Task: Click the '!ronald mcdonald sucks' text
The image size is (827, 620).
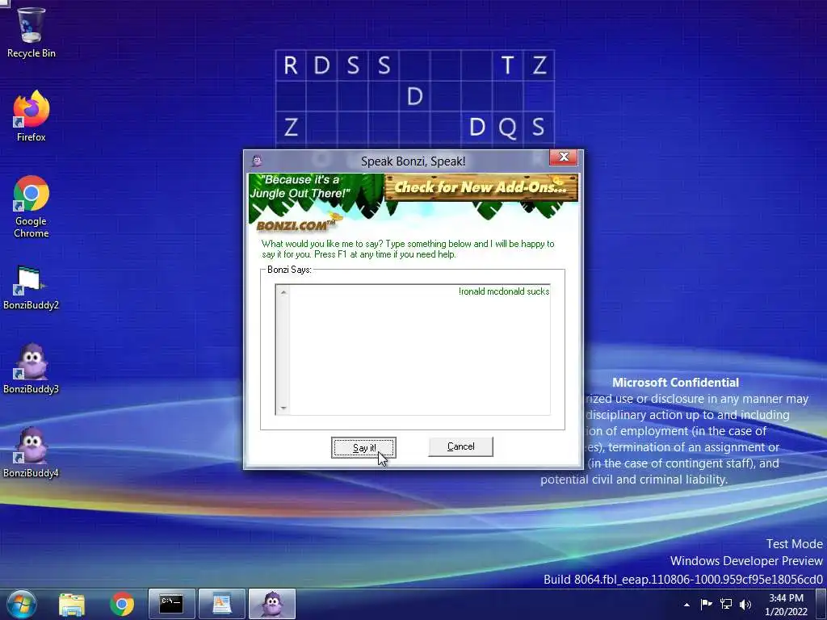Action: (504, 291)
